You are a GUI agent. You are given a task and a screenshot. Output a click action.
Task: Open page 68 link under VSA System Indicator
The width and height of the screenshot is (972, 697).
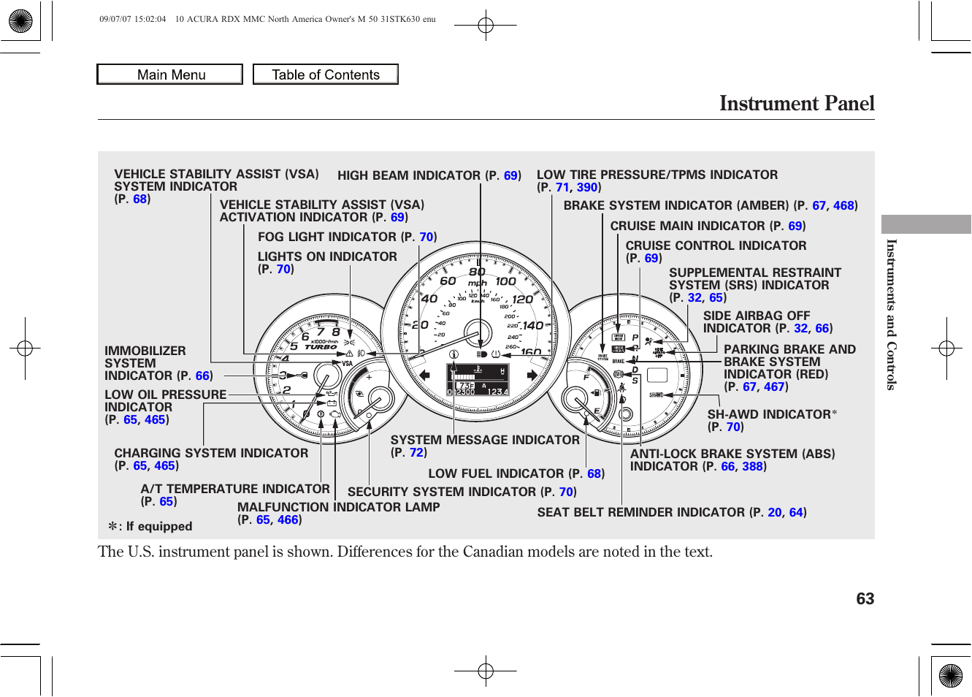[140, 199]
